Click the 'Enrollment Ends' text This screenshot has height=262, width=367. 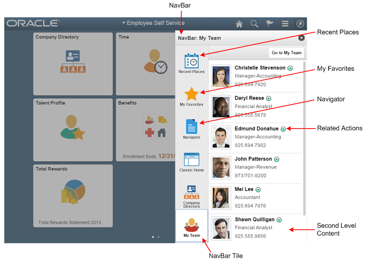[x=139, y=157]
